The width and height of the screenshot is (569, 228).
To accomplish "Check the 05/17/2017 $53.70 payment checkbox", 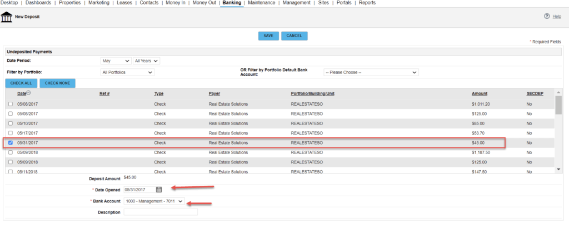I will point(11,133).
